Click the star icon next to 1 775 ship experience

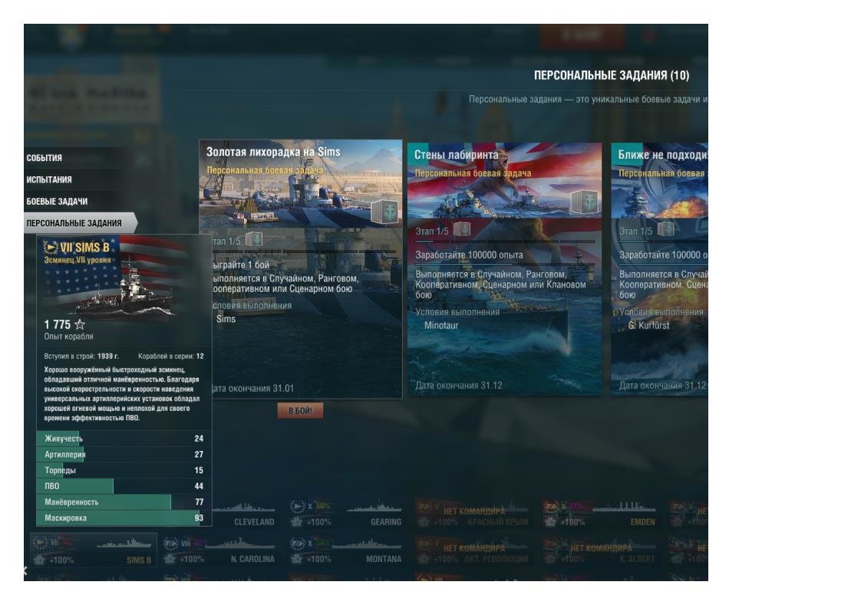[80, 324]
